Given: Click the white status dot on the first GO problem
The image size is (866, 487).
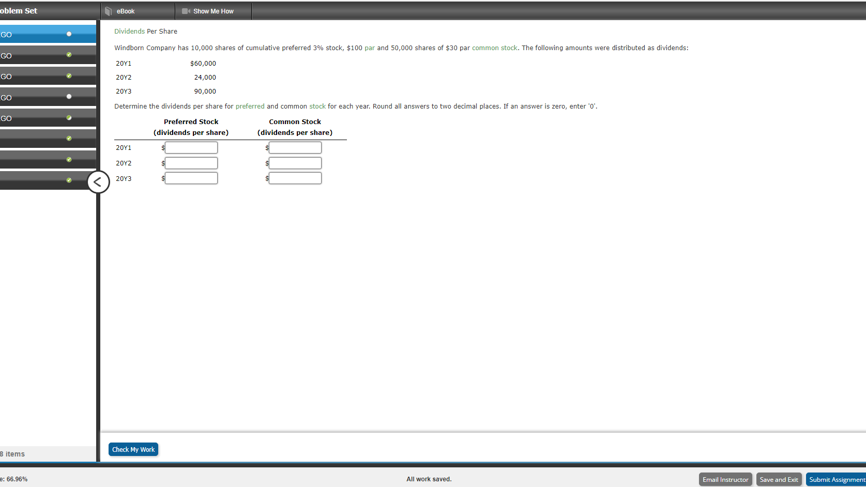Looking at the screenshot, I should [69, 34].
